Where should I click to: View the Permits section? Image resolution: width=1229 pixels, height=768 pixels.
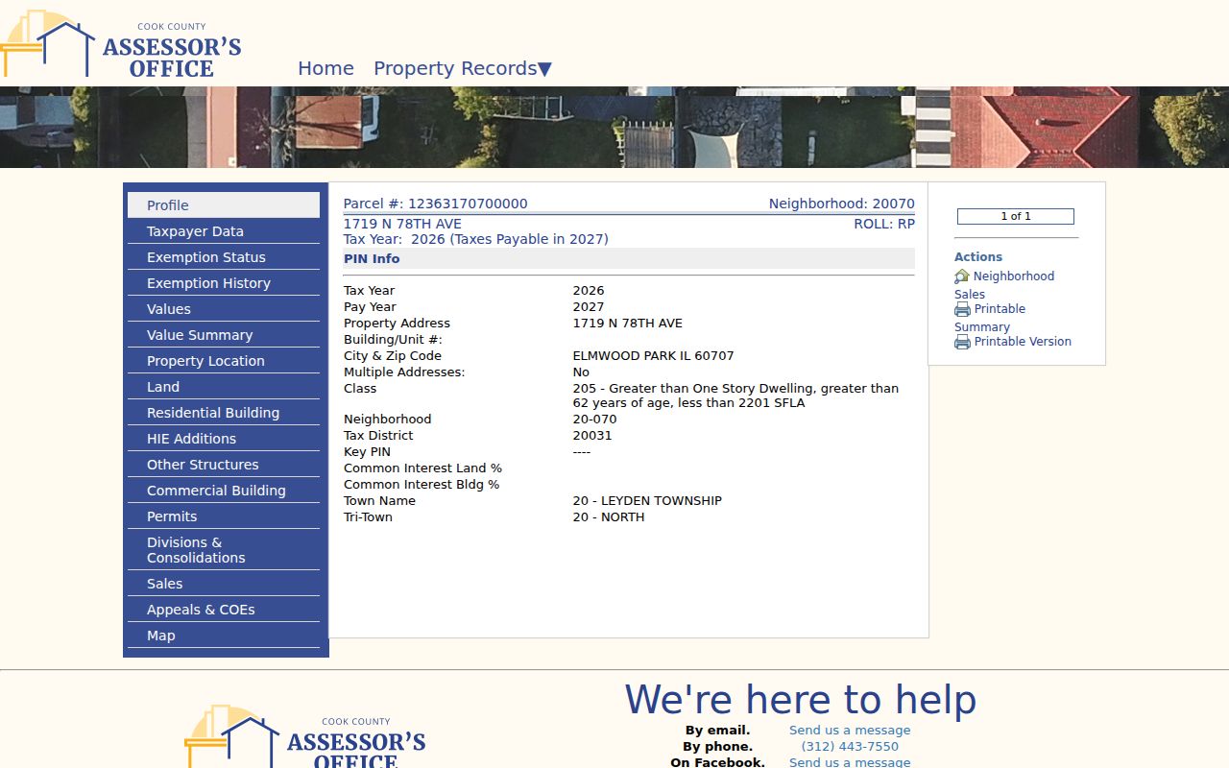(x=224, y=516)
